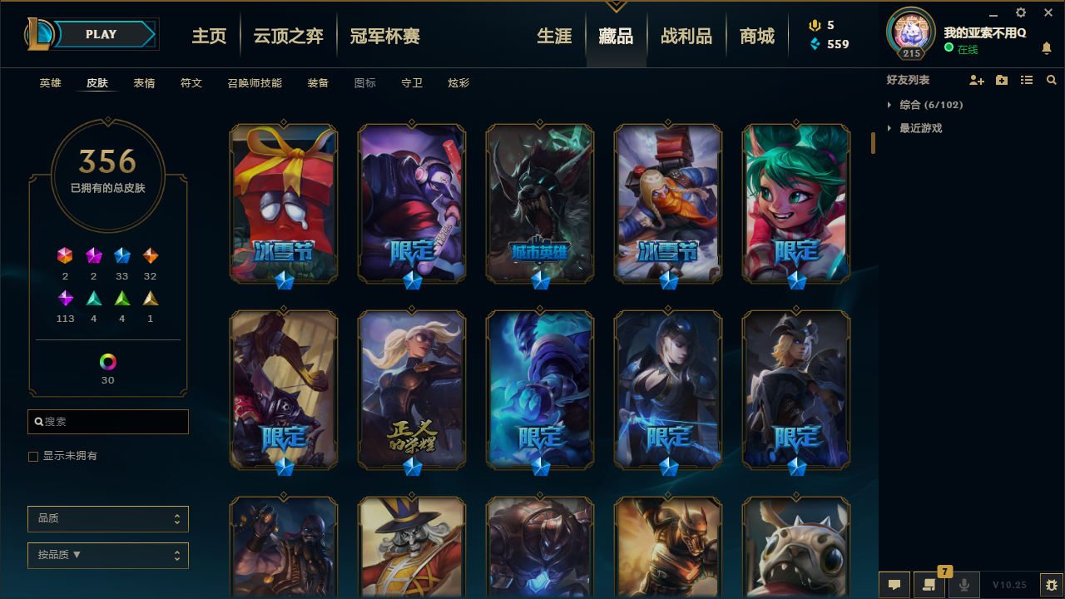Click the PLAY button

pyautogui.click(x=102, y=34)
